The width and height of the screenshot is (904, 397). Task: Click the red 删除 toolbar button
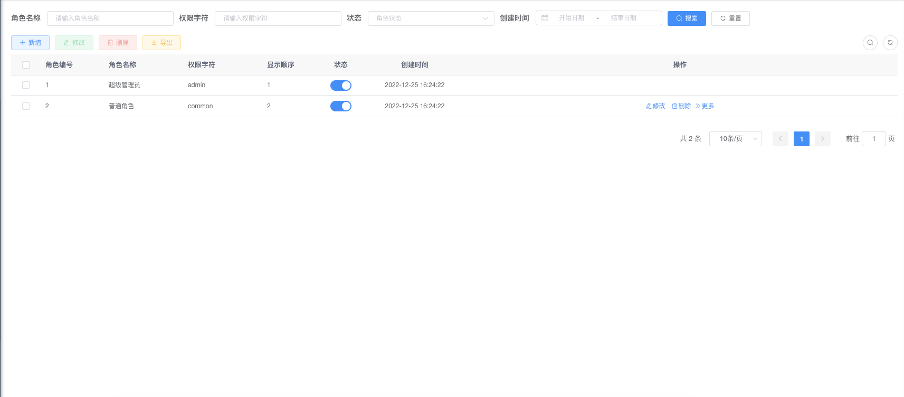pyautogui.click(x=118, y=43)
